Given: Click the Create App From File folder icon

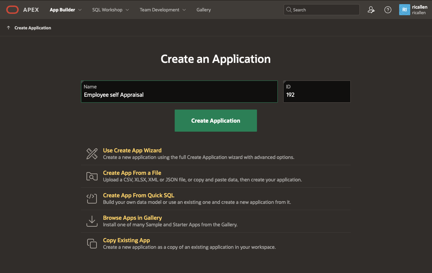Looking at the screenshot, I should (92, 176).
